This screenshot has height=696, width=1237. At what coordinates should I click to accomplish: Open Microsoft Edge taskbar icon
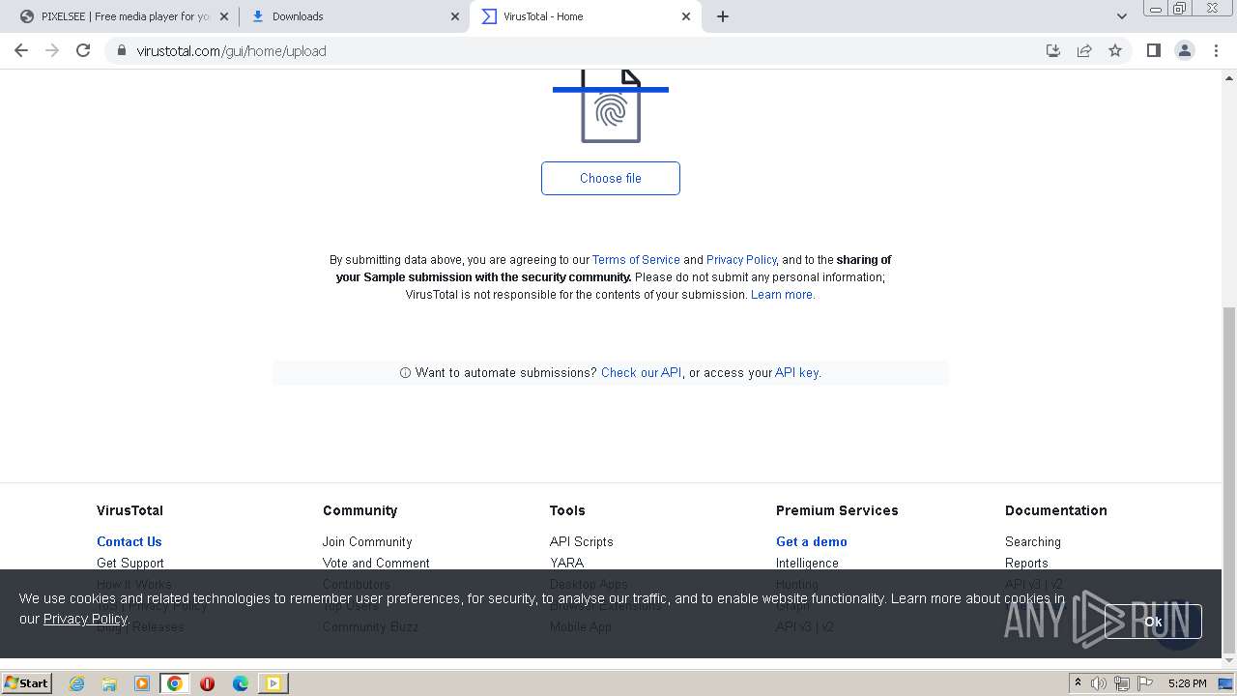pyautogui.click(x=240, y=683)
